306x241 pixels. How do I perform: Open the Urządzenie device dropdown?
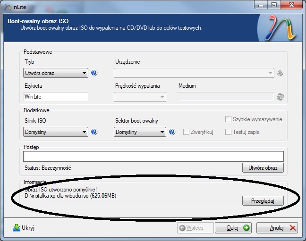(x=194, y=73)
